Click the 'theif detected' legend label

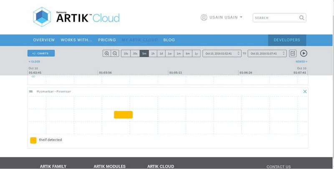tap(51, 140)
